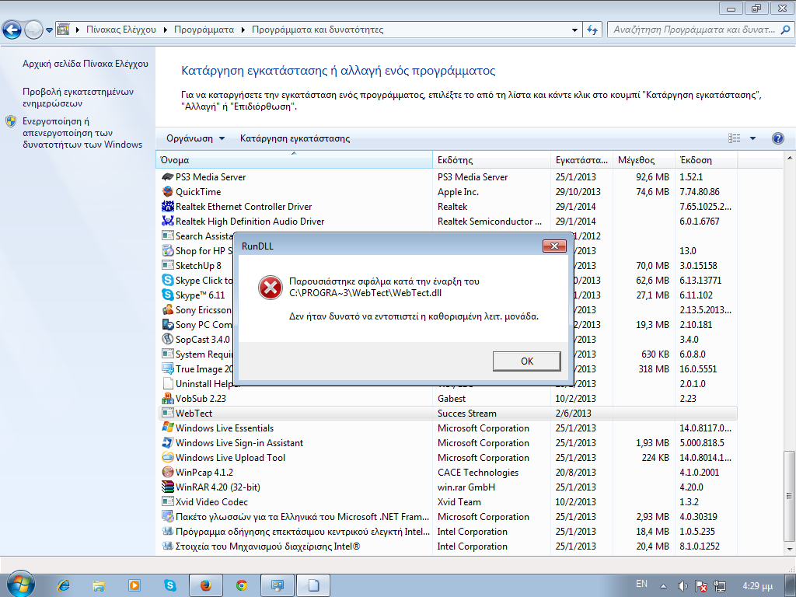Open Skype from the taskbar
The height and width of the screenshot is (597, 796).
170,585
